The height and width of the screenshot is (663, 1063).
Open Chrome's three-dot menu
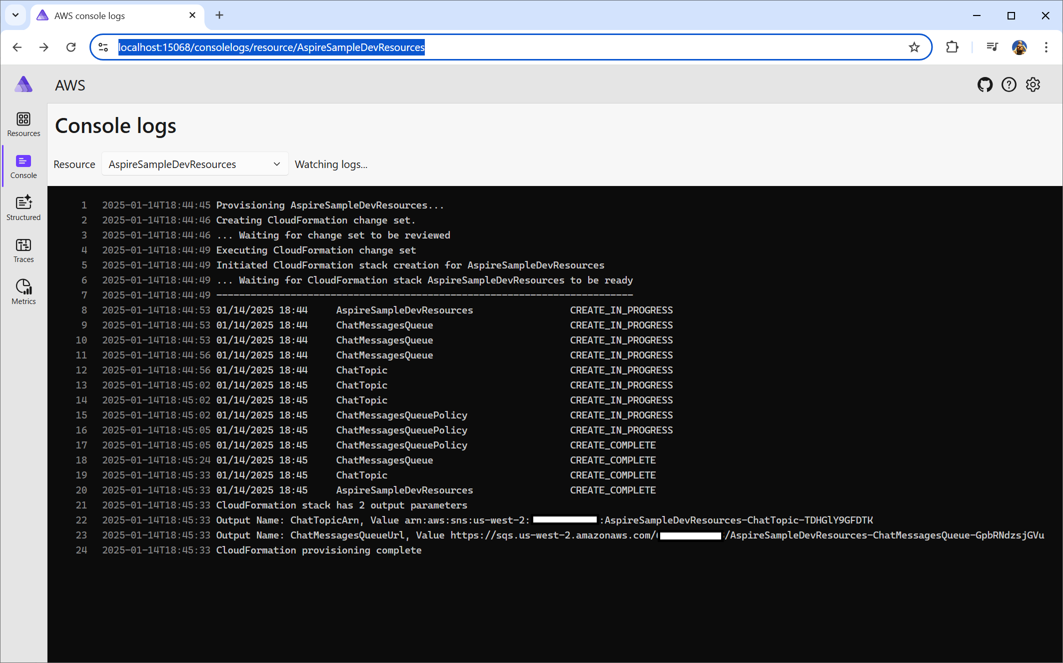1046,47
